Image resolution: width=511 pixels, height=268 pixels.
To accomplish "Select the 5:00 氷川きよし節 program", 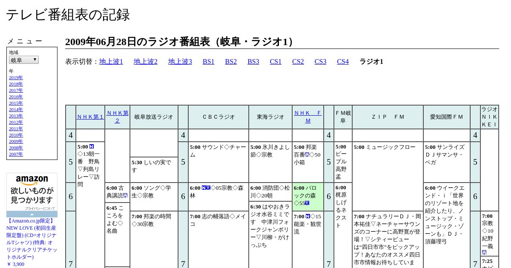I will 270,162.
